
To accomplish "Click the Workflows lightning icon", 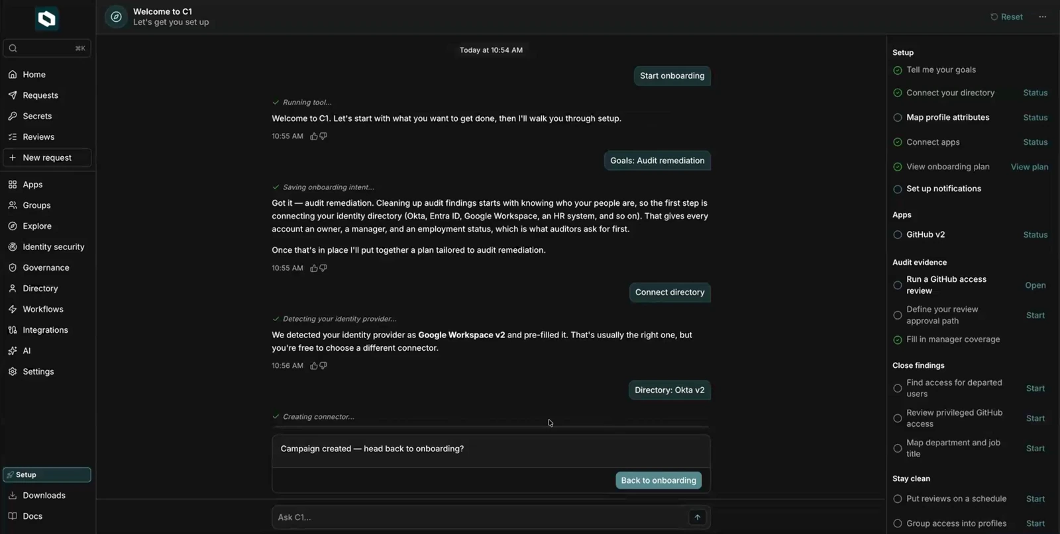I will point(13,309).
